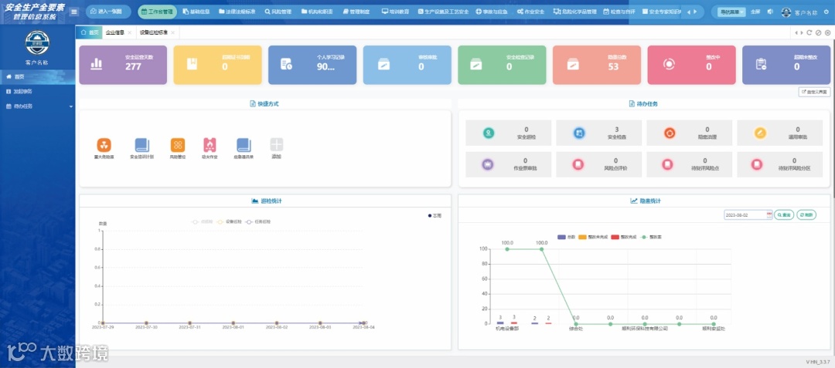Open the 事故与应急 menu
This screenshot has height=368, width=835.
coord(492,12)
